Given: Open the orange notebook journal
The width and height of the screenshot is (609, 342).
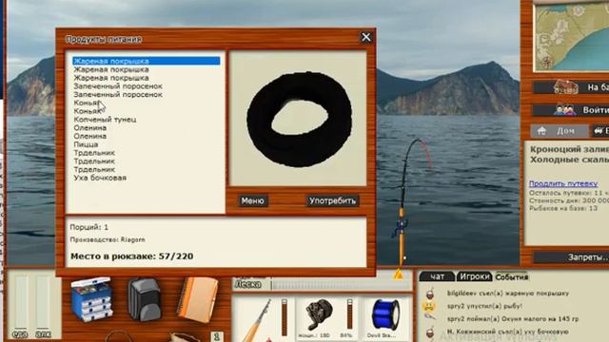Looking at the screenshot, I should tap(198, 299).
